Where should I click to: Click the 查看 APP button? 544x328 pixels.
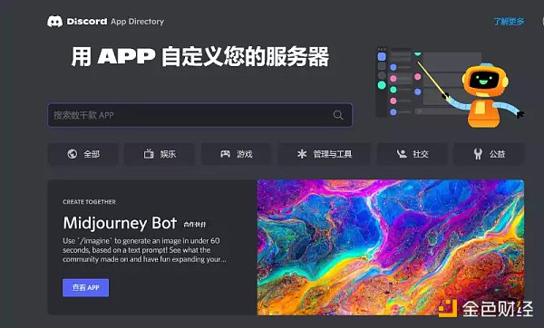(x=86, y=288)
